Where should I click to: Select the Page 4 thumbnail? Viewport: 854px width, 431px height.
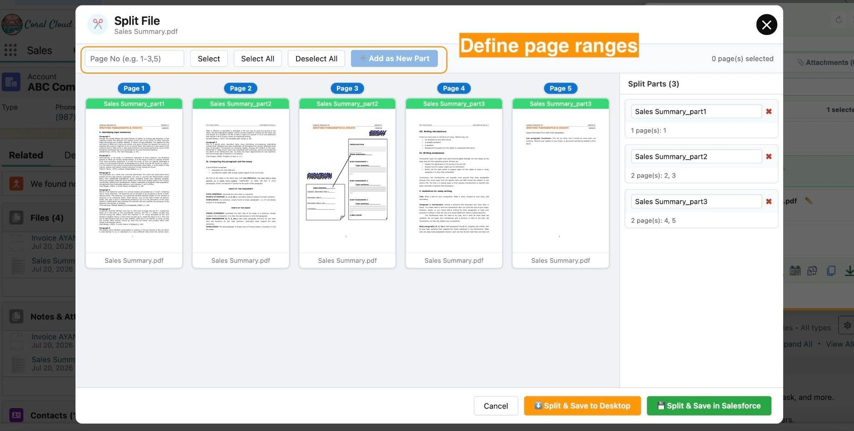point(454,183)
